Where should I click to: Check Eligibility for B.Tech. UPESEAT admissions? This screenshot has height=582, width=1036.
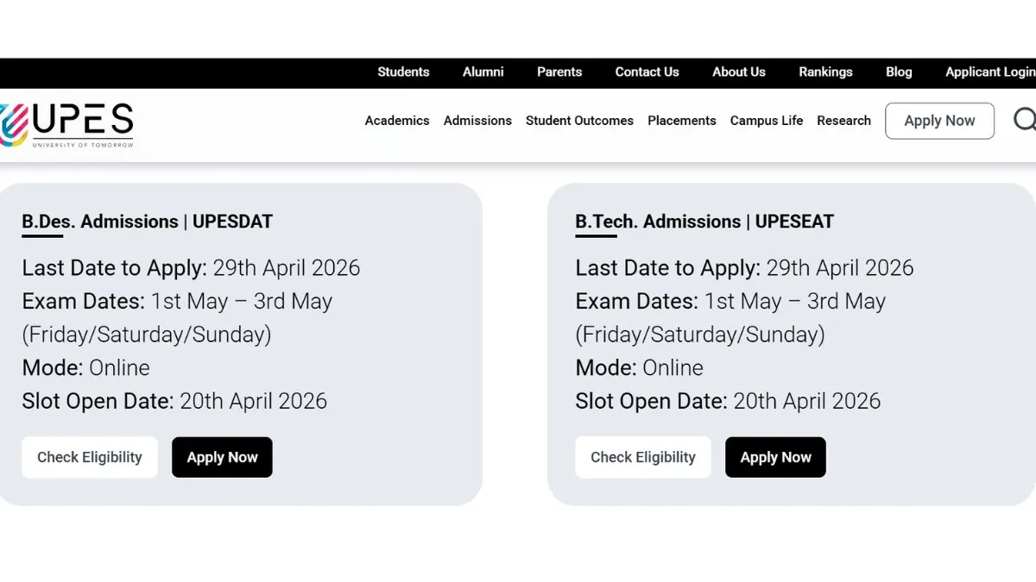coord(642,457)
